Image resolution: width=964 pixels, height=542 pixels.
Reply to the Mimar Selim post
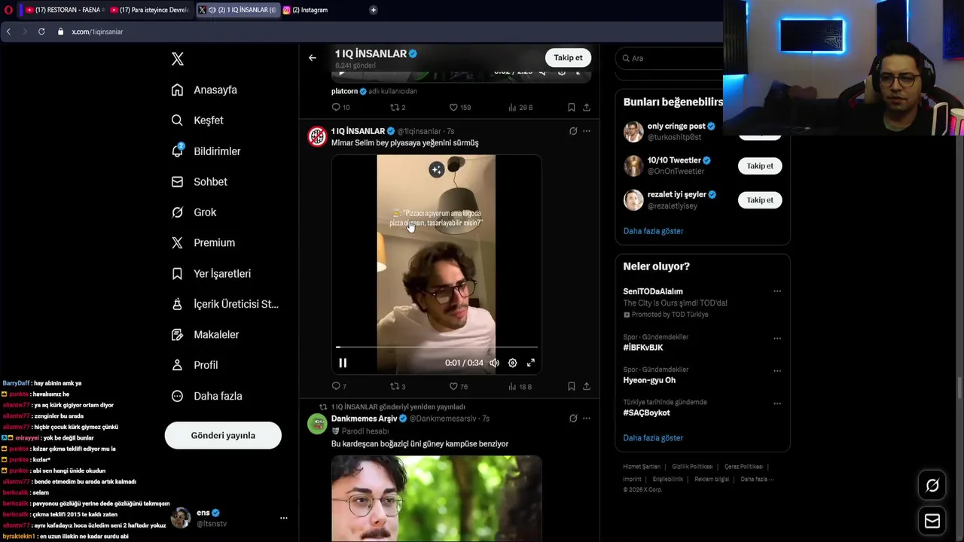(339, 386)
